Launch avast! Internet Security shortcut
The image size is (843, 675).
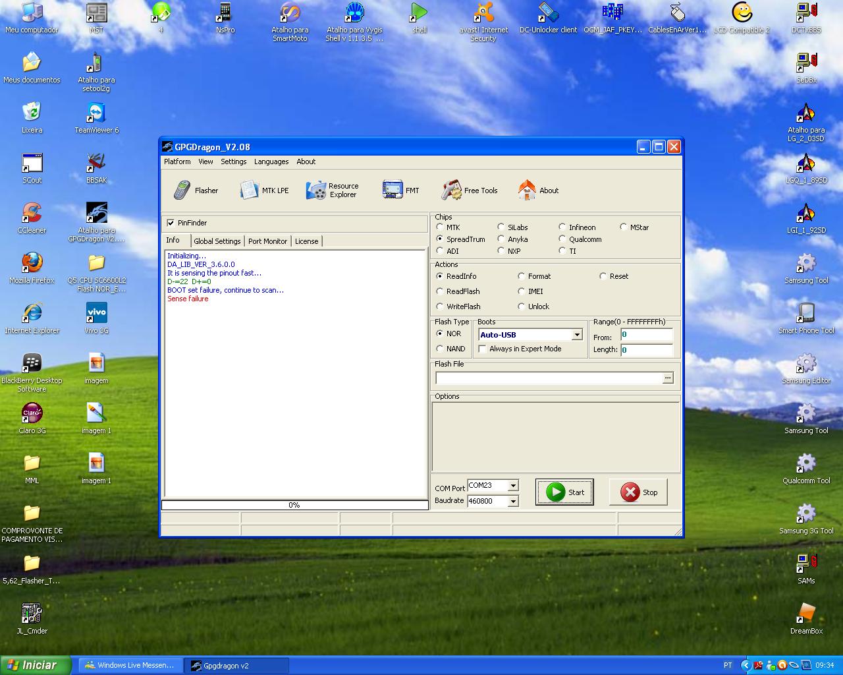[483, 22]
